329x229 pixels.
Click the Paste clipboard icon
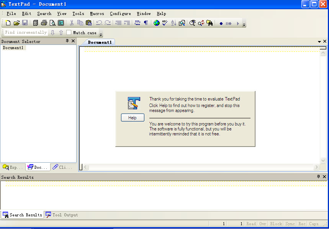[89, 23]
